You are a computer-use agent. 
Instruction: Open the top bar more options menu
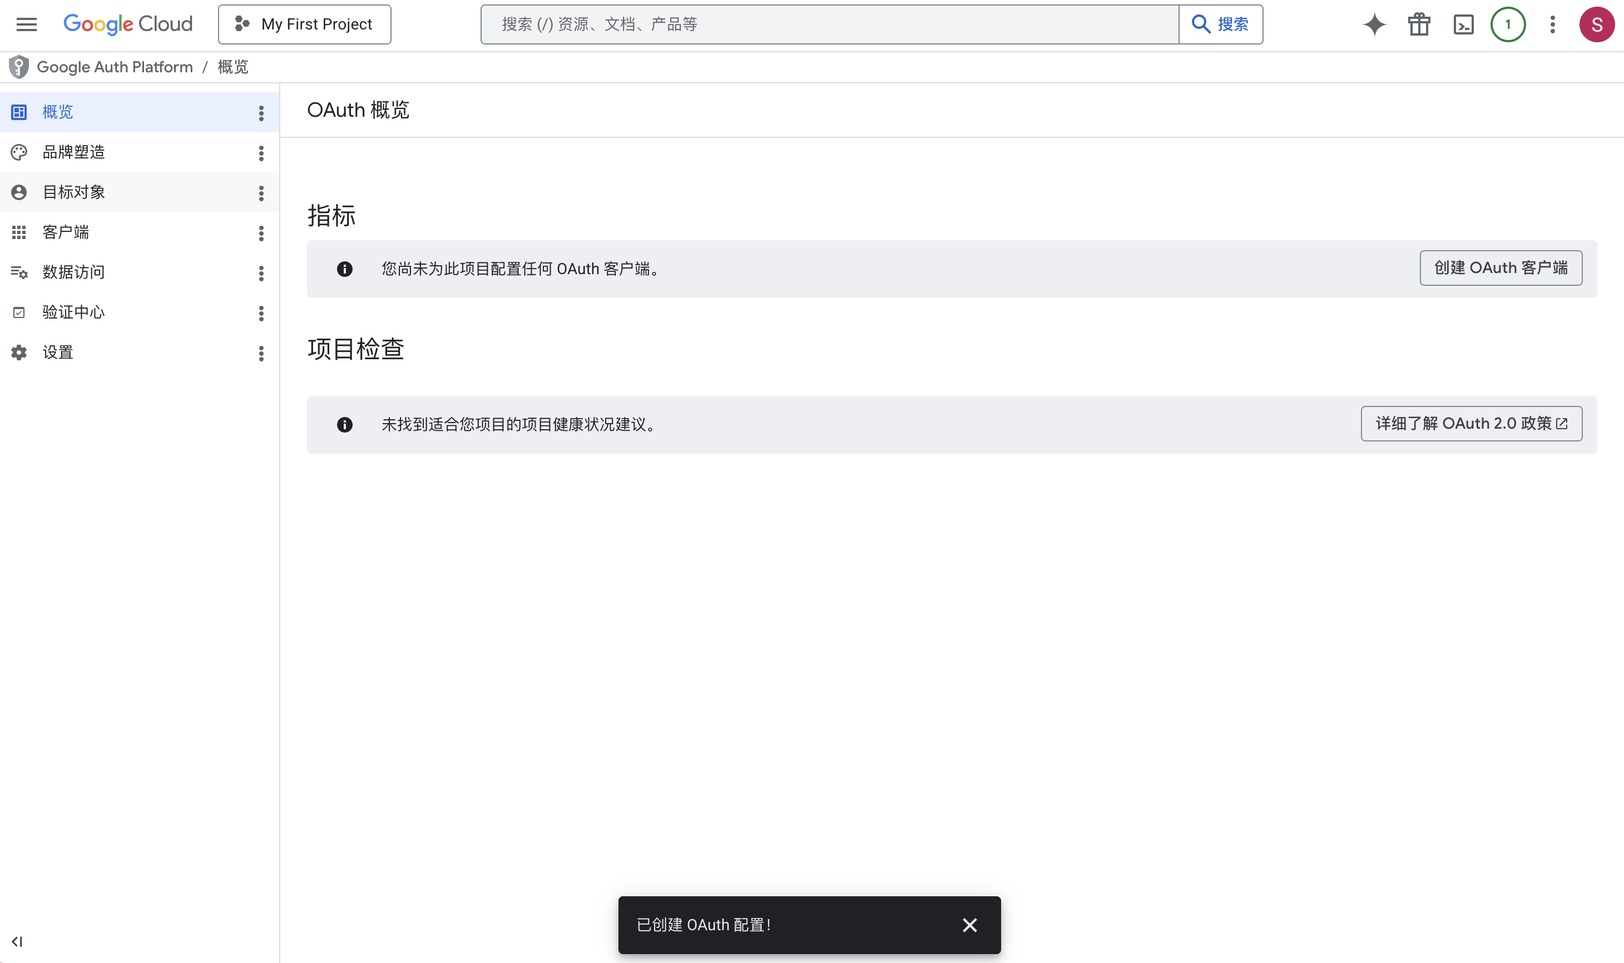tap(1553, 24)
